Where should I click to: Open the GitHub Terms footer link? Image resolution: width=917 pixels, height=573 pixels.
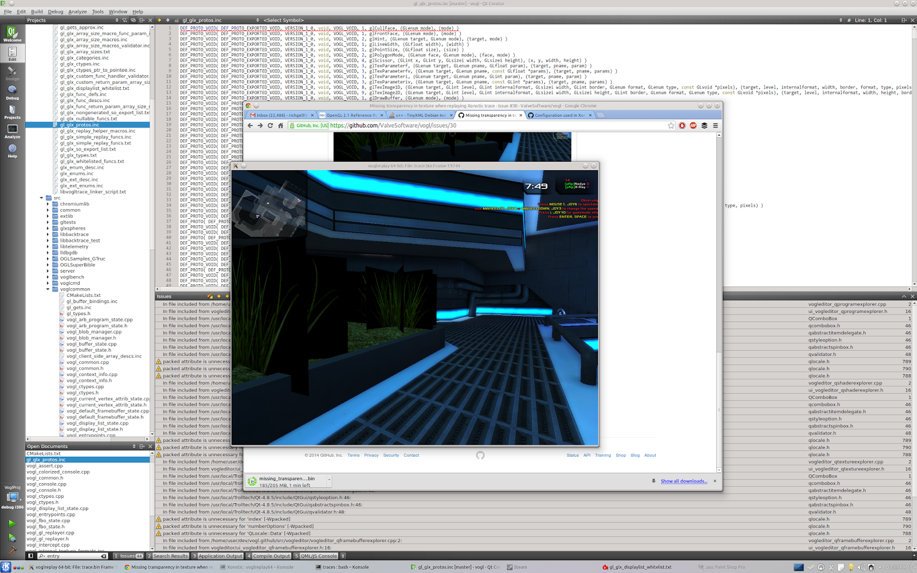(354, 456)
